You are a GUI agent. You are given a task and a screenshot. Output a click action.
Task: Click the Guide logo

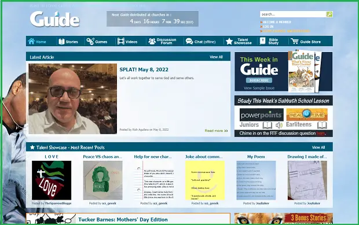tap(55, 19)
